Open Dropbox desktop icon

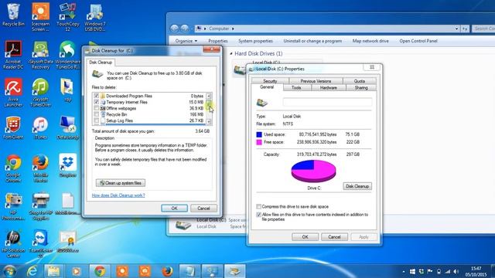click(x=67, y=165)
